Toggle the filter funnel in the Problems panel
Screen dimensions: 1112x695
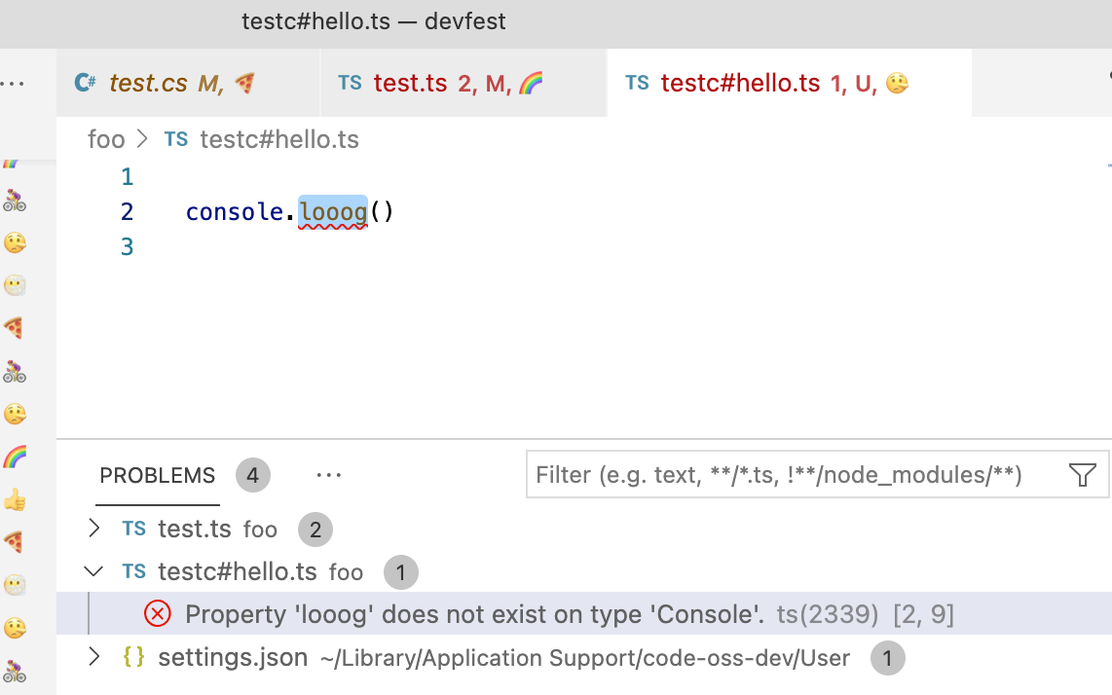click(x=1082, y=475)
